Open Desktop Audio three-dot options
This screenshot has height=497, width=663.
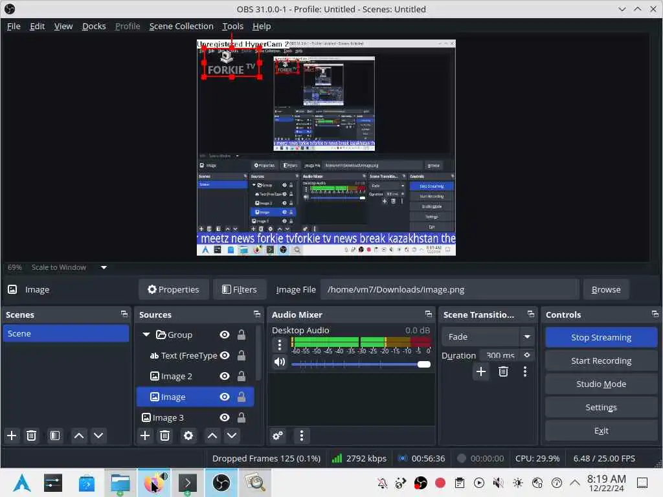(x=280, y=346)
